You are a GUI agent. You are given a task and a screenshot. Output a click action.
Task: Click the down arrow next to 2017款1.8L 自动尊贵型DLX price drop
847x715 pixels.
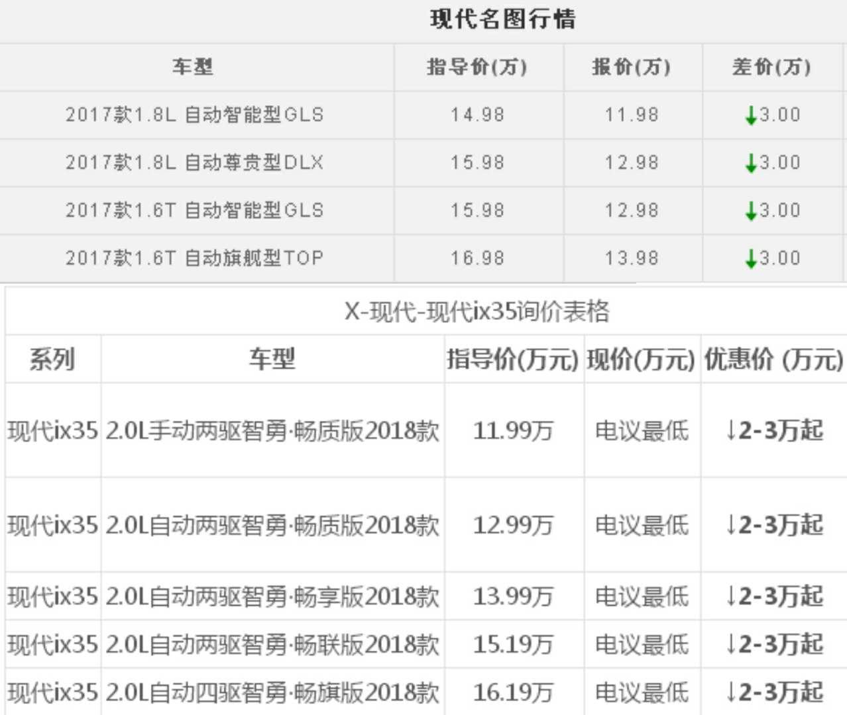coord(751,162)
